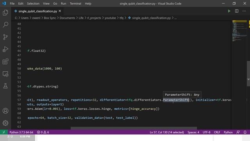Click the selected ParameterShift text
The width and height of the screenshot is (250, 141).
(x=176, y=100)
